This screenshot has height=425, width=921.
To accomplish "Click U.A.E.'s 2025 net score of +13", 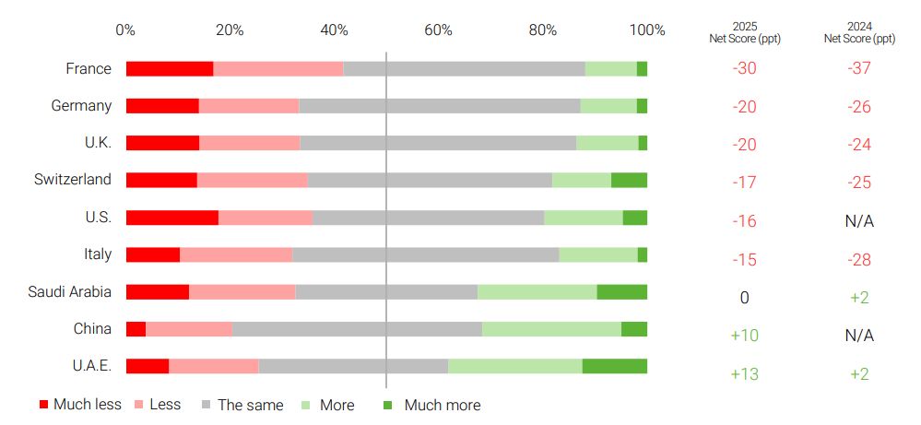I will click(744, 373).
